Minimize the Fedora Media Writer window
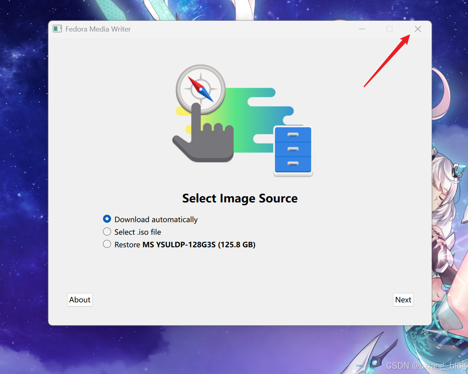468x374 pixels. (362, 29)
